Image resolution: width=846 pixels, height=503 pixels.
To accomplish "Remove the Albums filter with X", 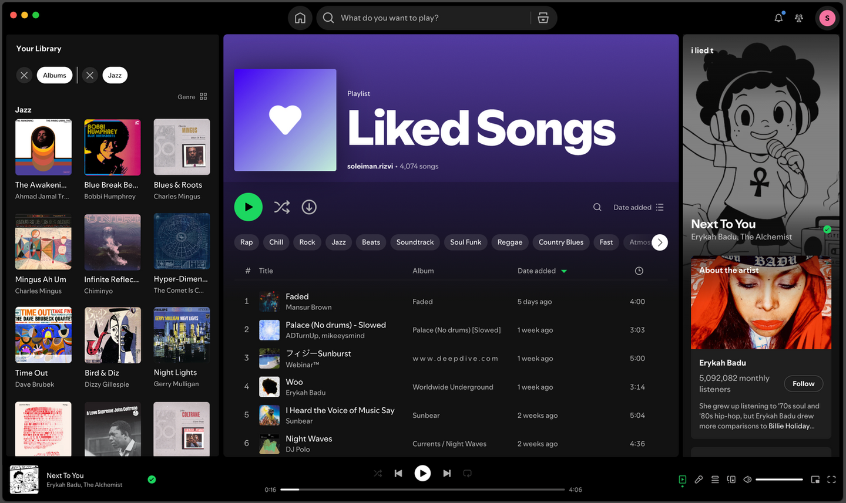I will [24, 75].
